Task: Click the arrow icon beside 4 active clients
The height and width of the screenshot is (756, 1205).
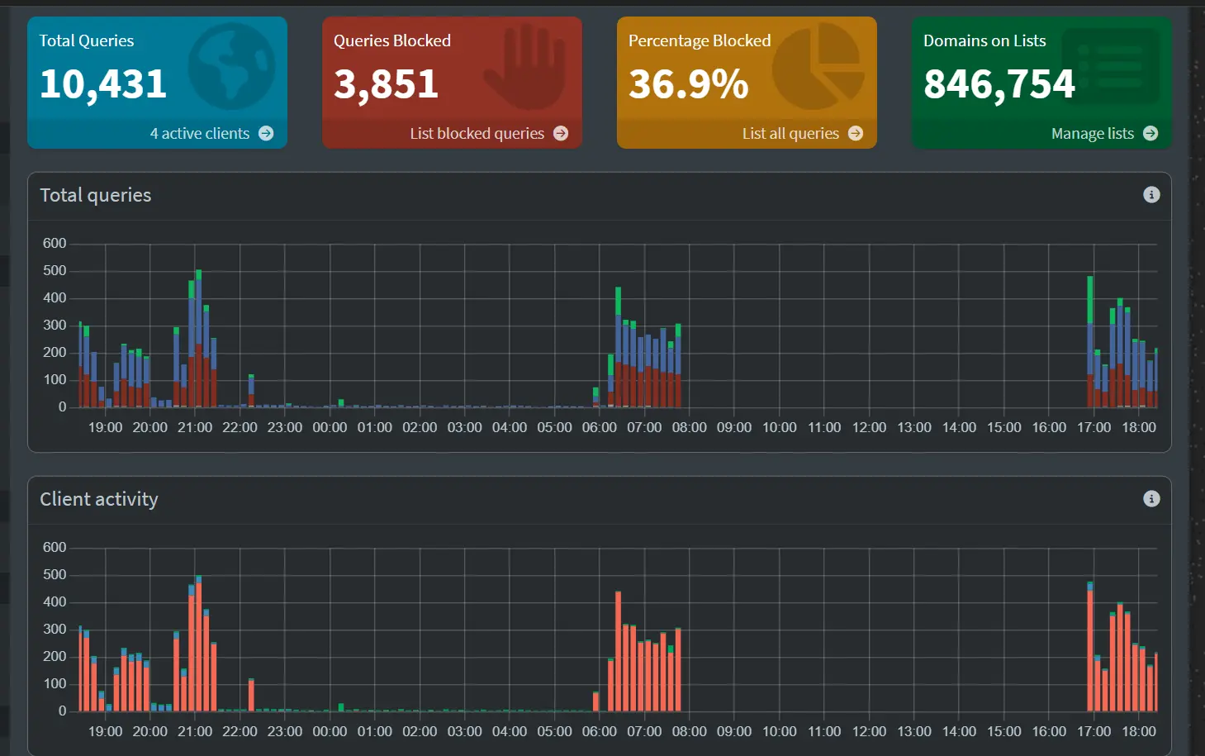Action: [266, 133]
